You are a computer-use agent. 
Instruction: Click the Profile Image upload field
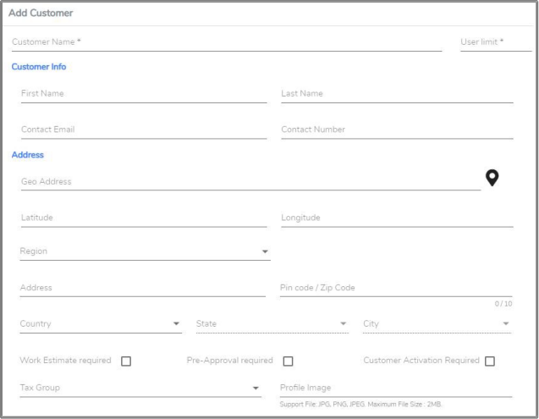396,388
